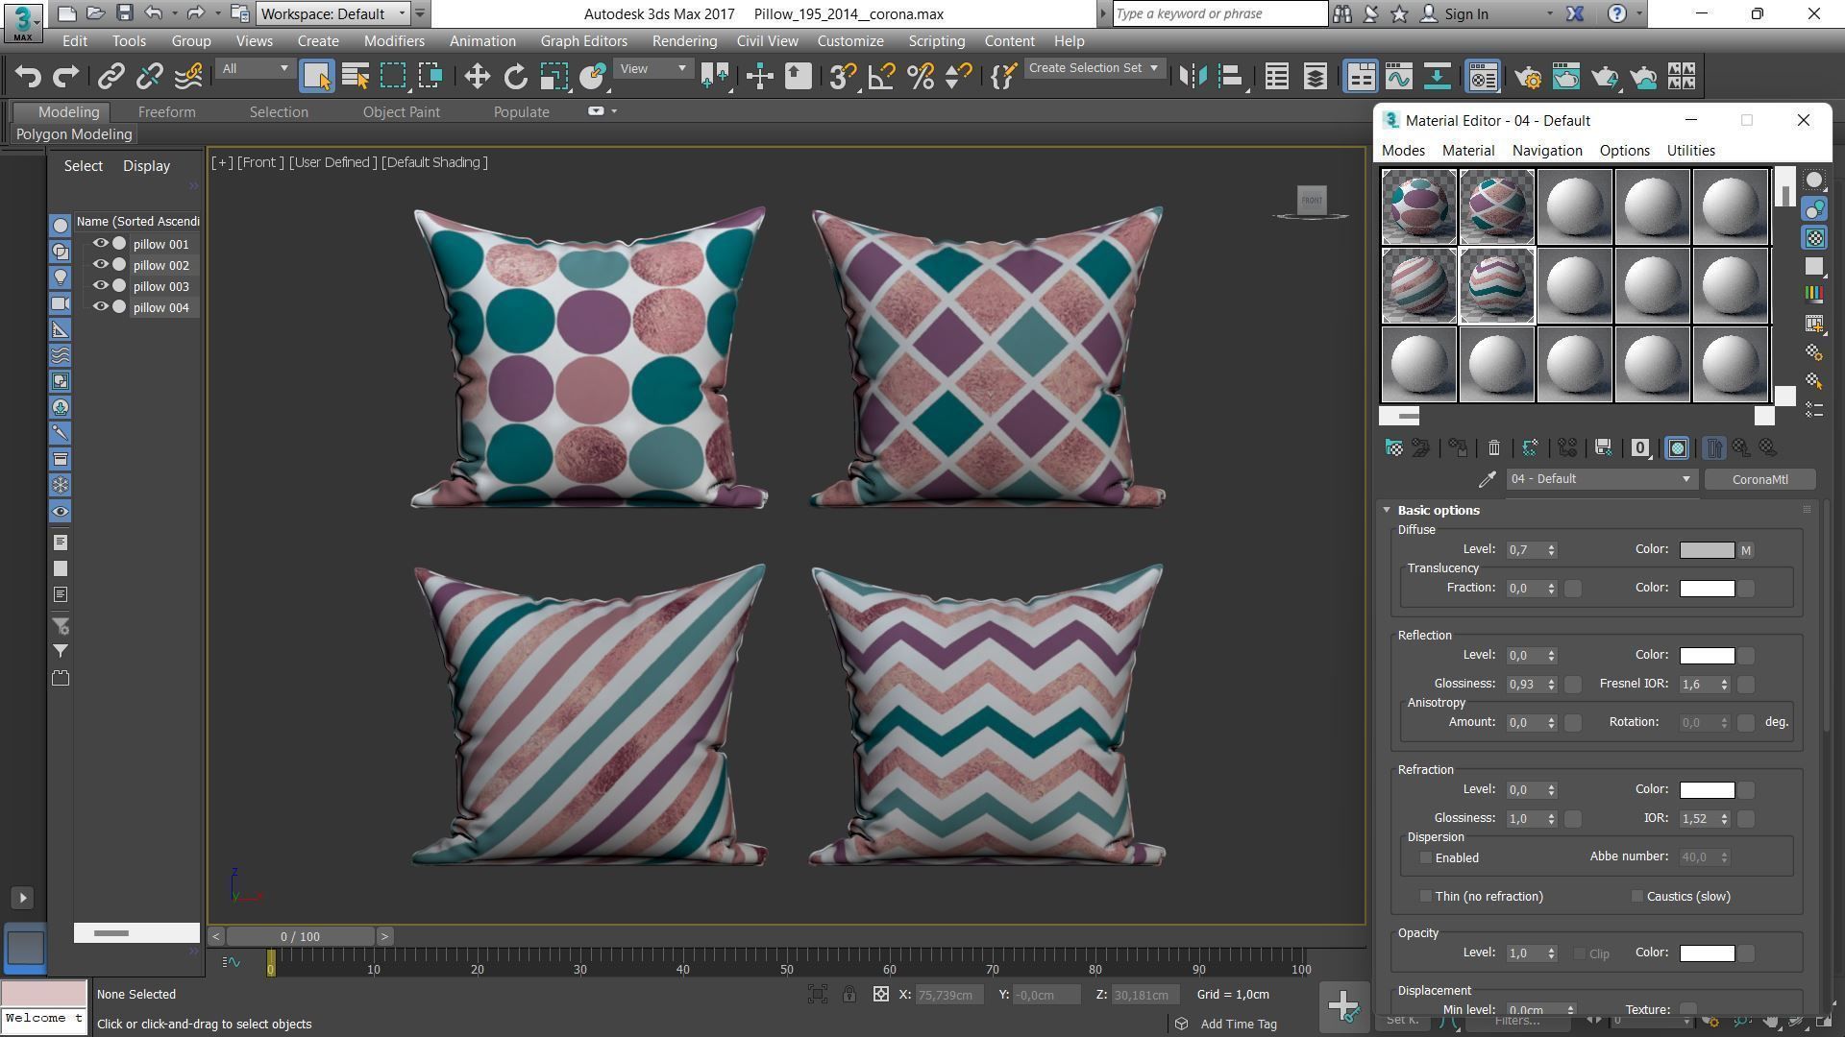Screen dimensions: 1845x1037
Task: Open the Material Editor Navigation menu
Action: [1547, 151]
